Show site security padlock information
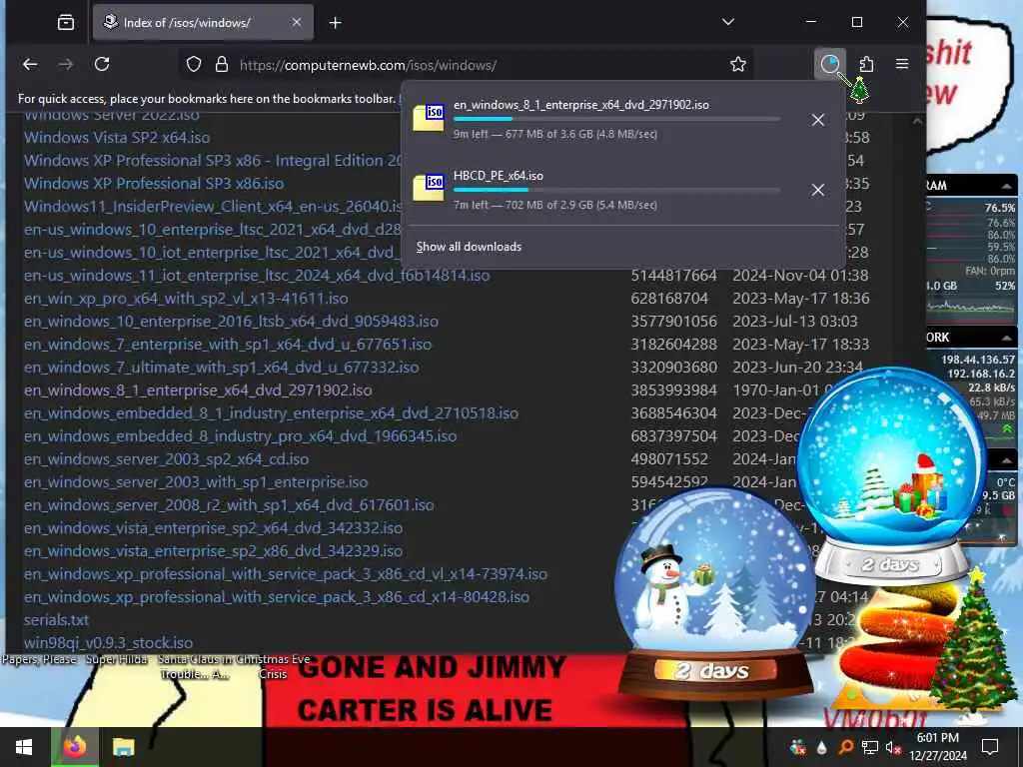 pyautogui.click(x=222, y=65)
